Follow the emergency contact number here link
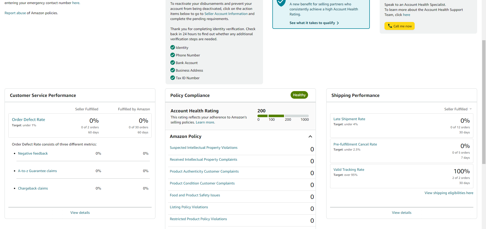This screenshot has height=229, width=486. click(76, 3)
